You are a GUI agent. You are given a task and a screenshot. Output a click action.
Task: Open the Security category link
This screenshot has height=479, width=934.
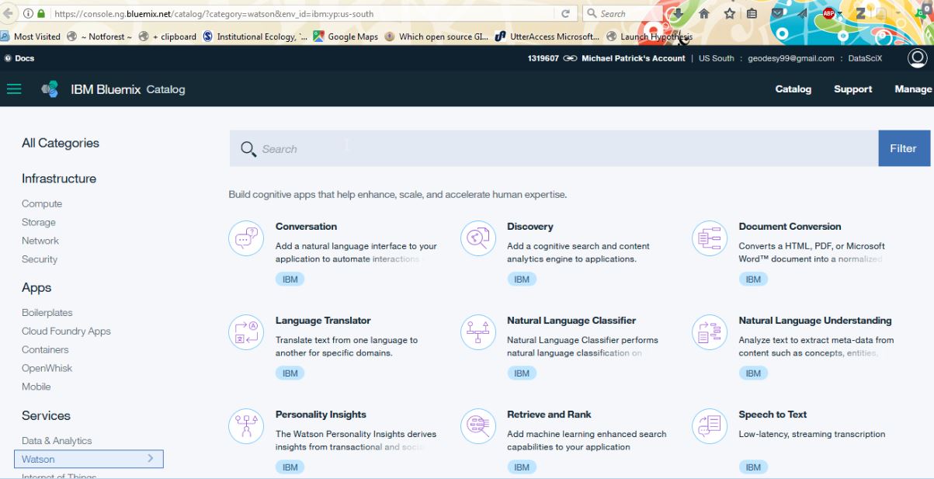click(x=40, y=259)
